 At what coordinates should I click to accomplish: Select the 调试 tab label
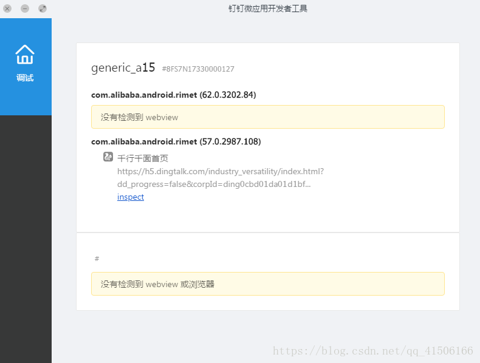25,78
